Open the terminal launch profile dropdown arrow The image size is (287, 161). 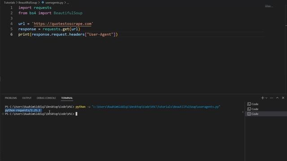click(266, 98)
